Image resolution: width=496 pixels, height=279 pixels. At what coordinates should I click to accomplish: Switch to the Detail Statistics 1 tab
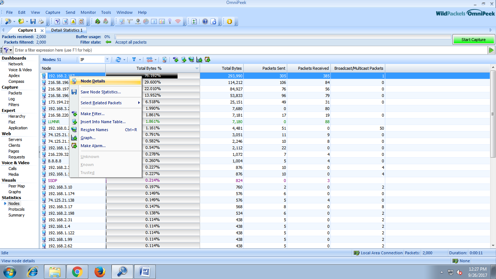point(66,30)
